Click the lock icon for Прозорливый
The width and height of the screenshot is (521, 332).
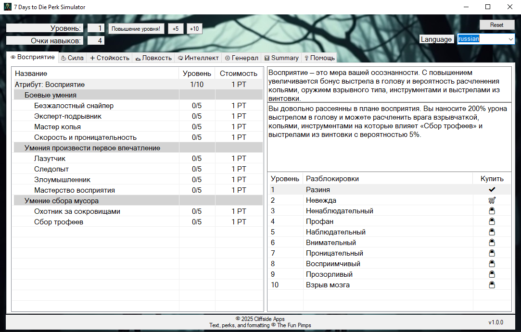[492, 274]
